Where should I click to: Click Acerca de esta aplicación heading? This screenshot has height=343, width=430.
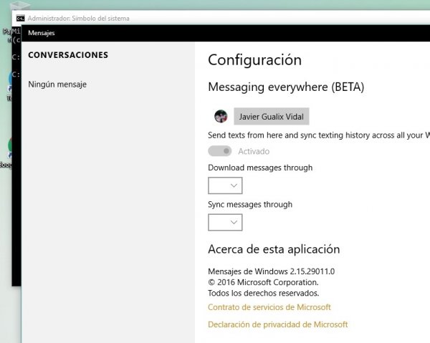click(274, 249)
